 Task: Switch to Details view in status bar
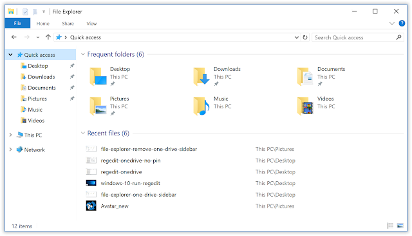(390, 226)
